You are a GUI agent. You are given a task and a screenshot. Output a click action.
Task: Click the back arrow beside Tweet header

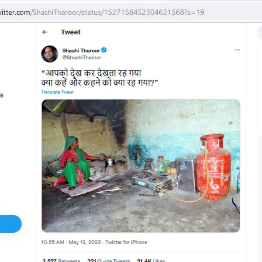[x=45, y=32]
